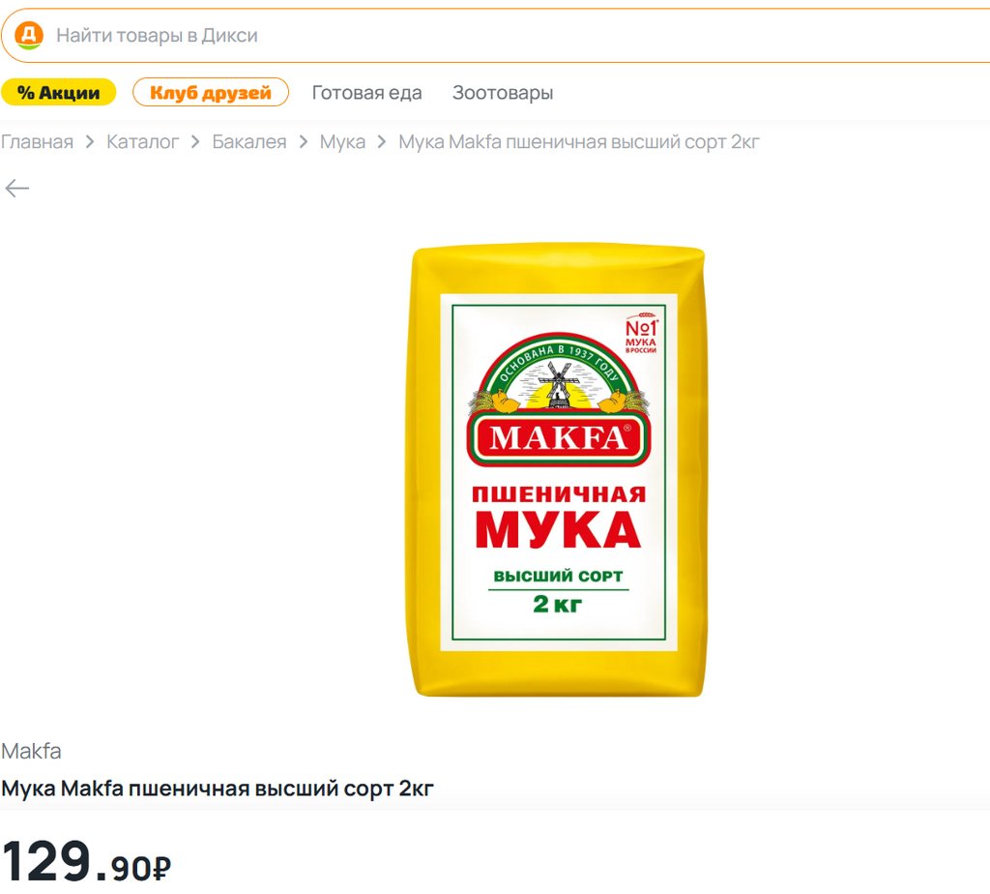Open the 'Каталог' breadcrumb link
The width and height of the screenshot is (990, 894).
pyautogui.click(x=142, y=142)
